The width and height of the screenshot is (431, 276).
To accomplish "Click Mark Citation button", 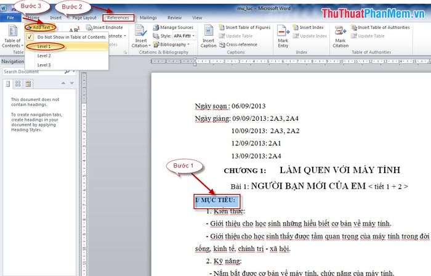I will tap(340, 36).
